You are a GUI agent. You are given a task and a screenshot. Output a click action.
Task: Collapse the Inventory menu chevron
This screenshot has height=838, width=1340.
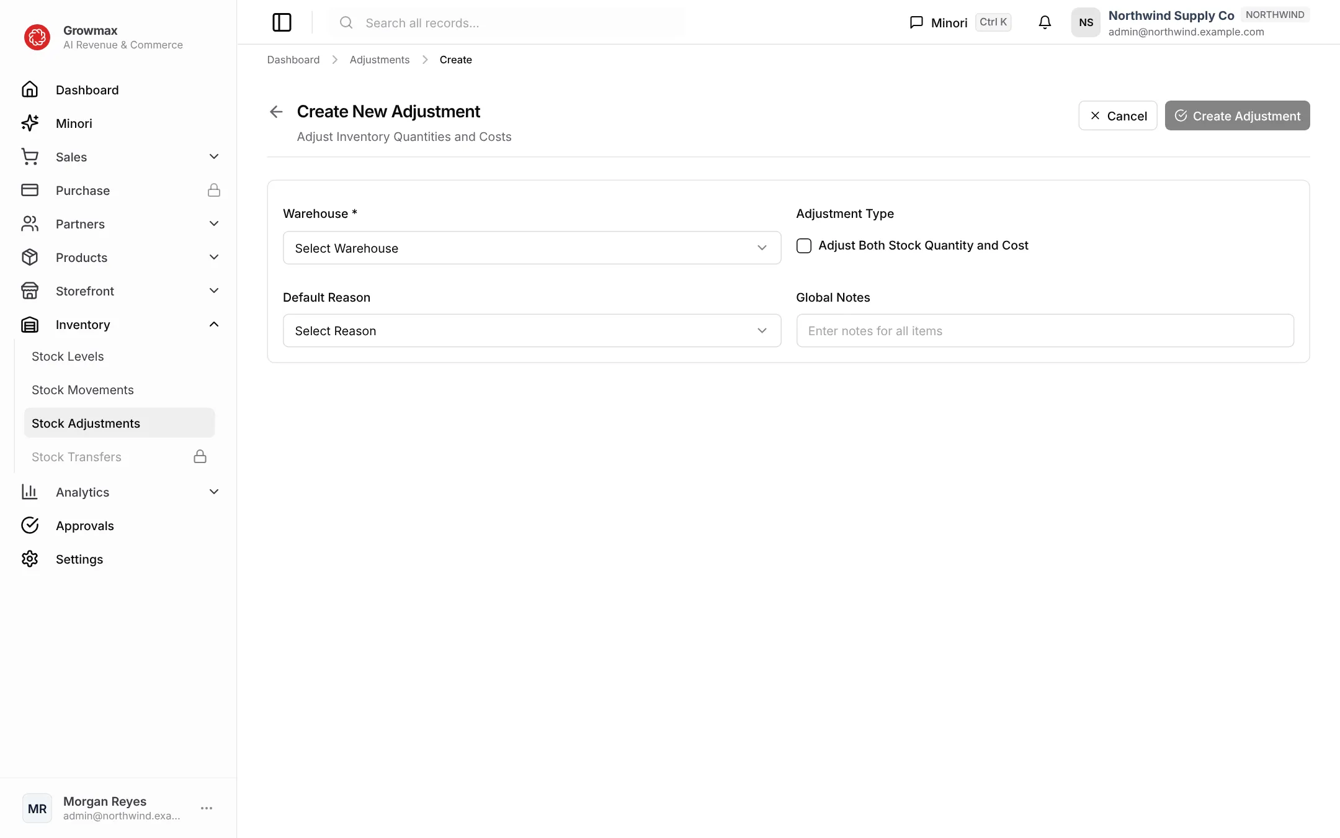point(214,324)
